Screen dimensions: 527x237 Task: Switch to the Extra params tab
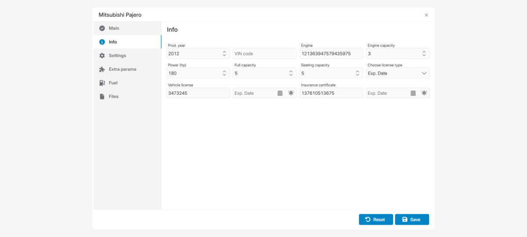tap(122, 69)
